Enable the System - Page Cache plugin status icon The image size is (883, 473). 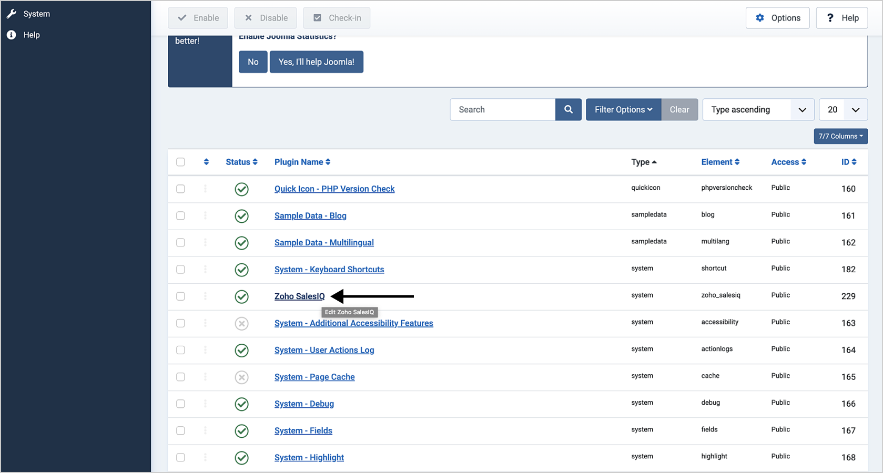point(241,377)
